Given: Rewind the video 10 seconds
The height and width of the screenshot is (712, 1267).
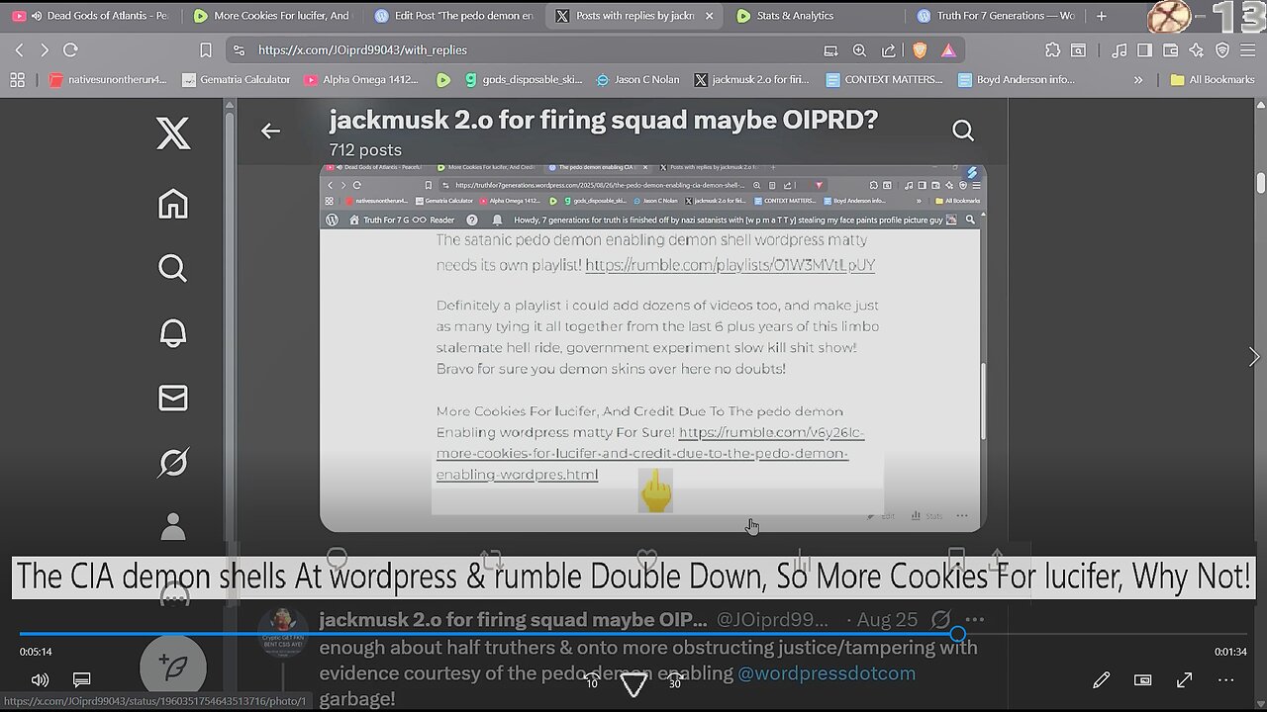Looking at the screenshot, I should pos(592,681).
